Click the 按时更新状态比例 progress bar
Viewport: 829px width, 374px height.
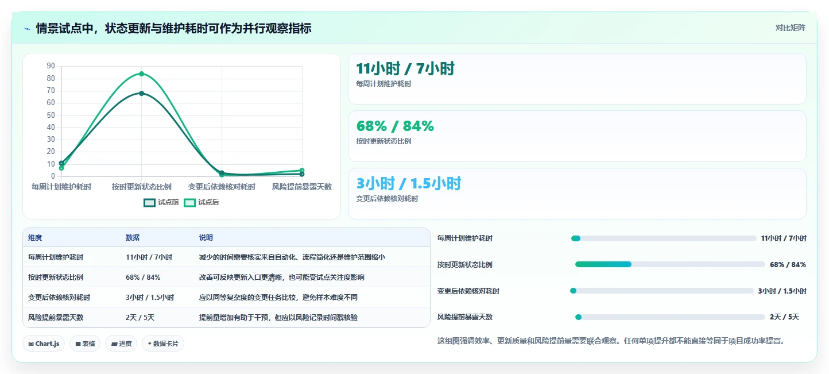(x=670, y=264)
